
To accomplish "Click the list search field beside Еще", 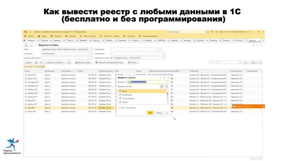I will pos(226,63).
